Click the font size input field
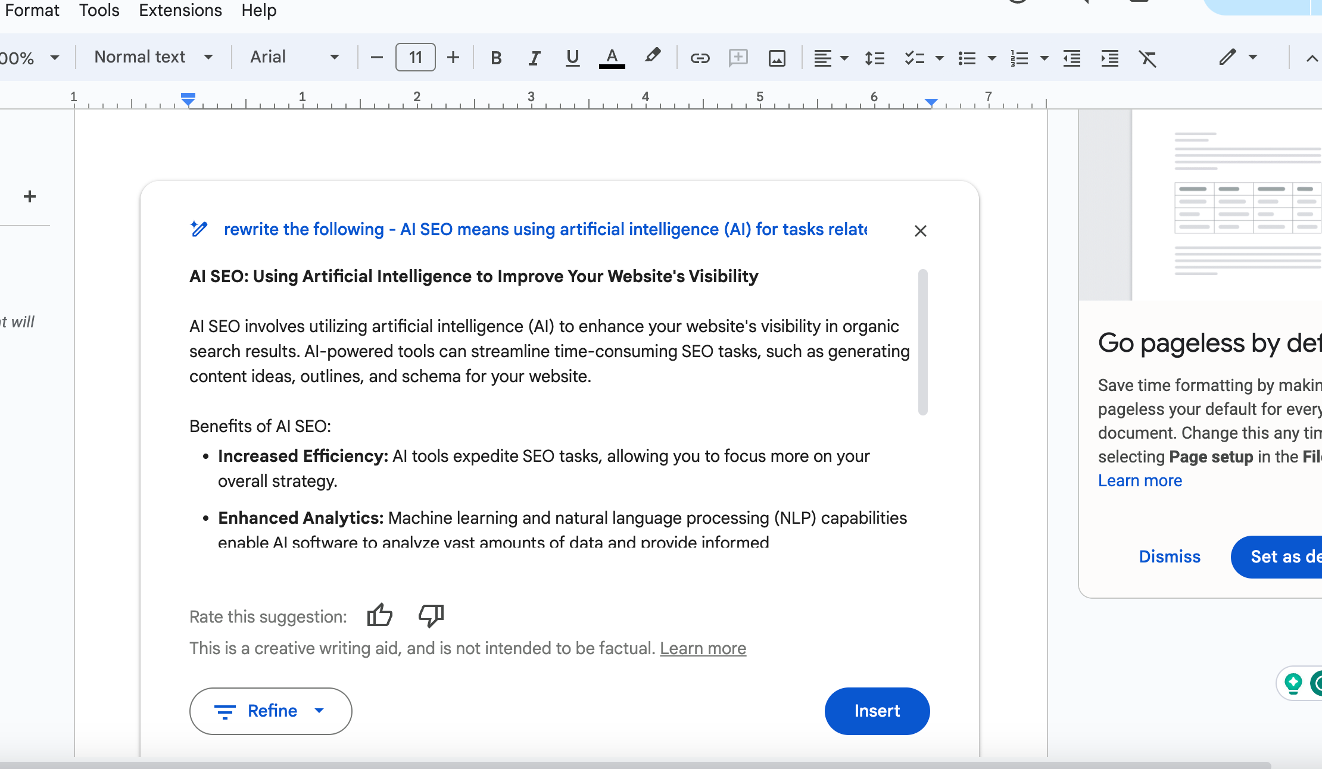 click(415, 57)
